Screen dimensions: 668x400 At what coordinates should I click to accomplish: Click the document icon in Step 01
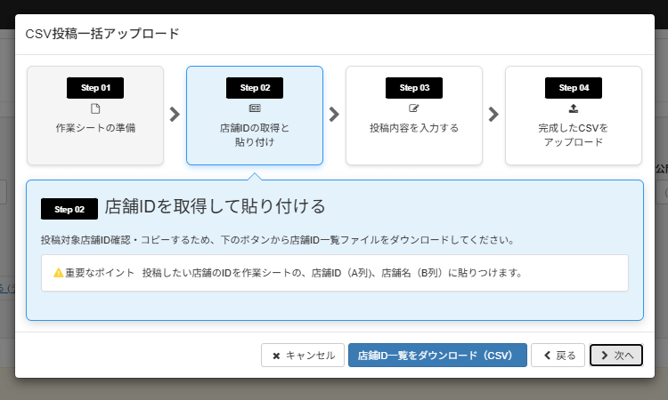[x=95, y=108]
